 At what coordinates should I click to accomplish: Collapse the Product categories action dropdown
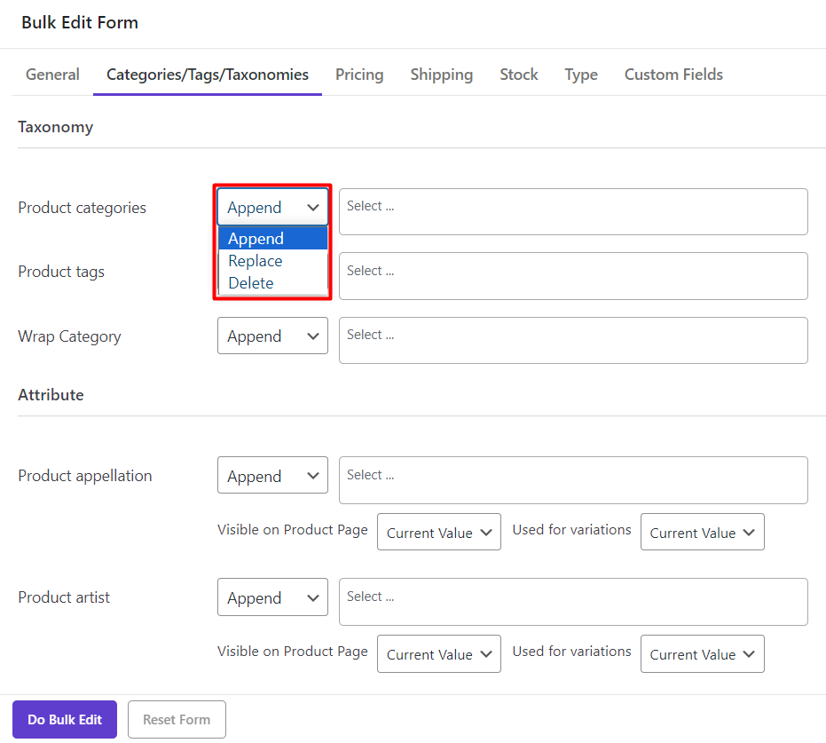[272, 208]
